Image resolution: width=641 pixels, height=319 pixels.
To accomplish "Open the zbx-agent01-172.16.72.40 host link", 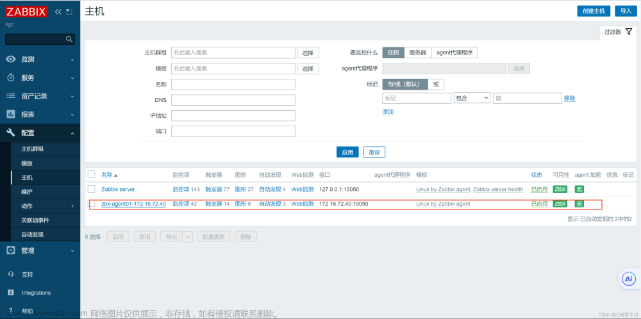I will [x=134, y=204].
